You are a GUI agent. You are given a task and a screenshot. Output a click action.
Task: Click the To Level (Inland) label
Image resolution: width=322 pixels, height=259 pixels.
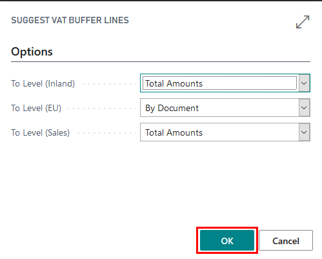click(x=43, y=83)
